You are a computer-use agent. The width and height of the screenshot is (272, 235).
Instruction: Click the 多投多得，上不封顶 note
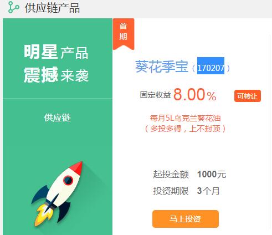coord(185,129)
